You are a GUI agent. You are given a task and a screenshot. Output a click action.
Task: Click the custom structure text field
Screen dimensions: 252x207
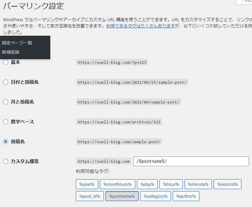point(191,161)
